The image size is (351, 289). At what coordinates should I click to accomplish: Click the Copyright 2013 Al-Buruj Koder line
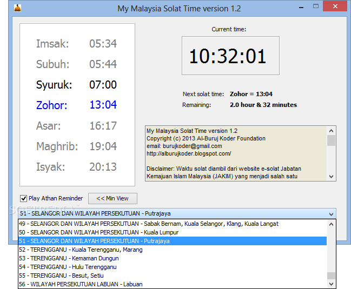pos(206,139)
